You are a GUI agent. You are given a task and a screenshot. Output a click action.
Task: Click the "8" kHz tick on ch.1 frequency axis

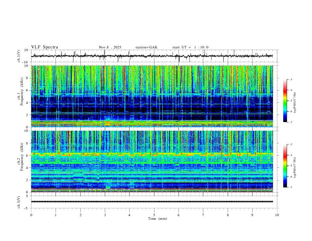coord(27,78)
